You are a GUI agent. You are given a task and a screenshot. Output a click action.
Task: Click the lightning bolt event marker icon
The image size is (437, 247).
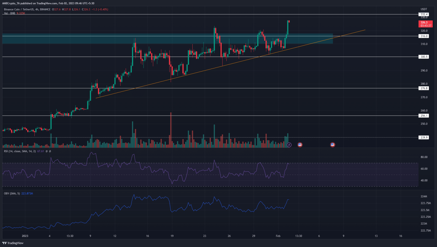click(289, 145)
